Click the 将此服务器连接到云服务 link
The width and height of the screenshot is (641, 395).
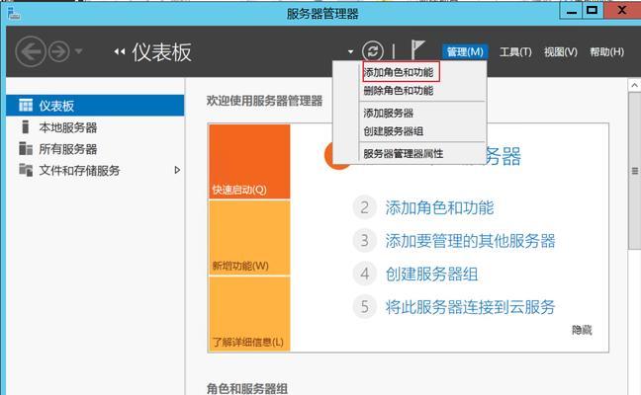click(x=470, y=307)
